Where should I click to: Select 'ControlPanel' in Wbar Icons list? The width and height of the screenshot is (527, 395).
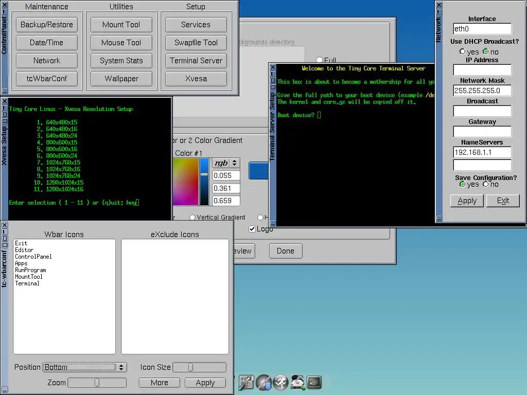33,257
